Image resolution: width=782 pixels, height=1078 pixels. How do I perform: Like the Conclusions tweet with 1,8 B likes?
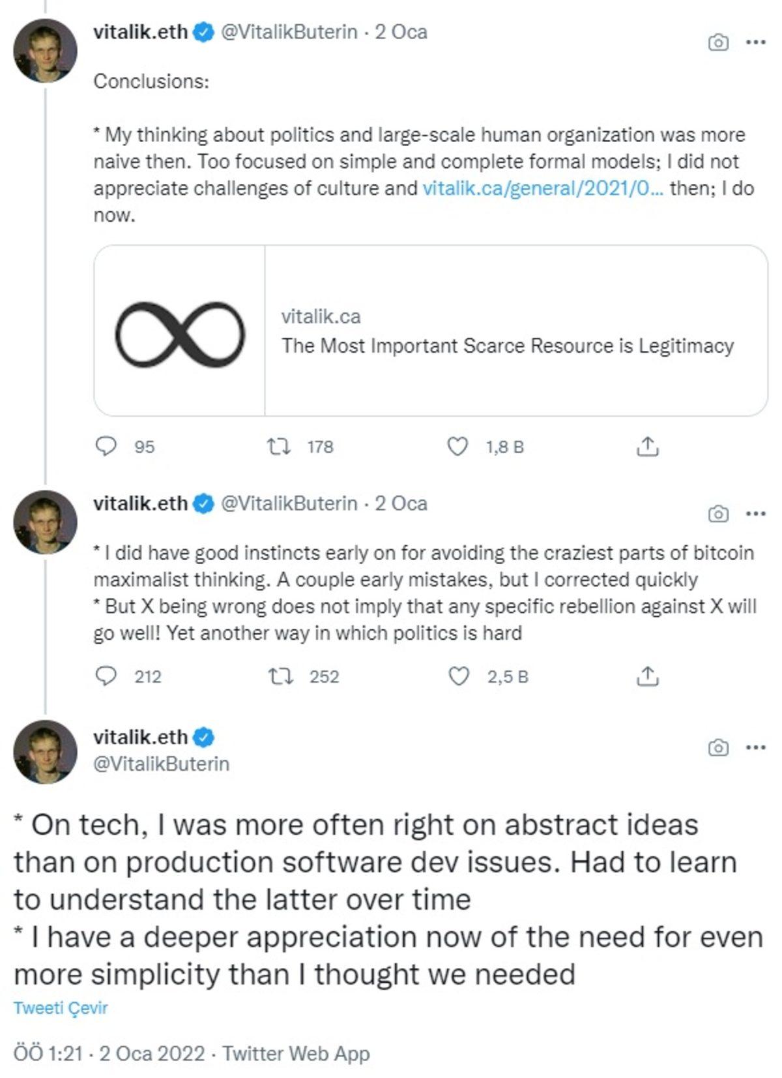point(457,446)
